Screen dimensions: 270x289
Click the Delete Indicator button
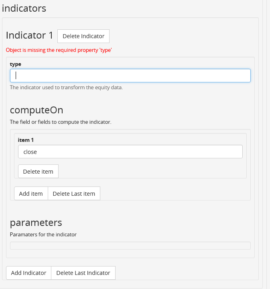click(83, 36)
